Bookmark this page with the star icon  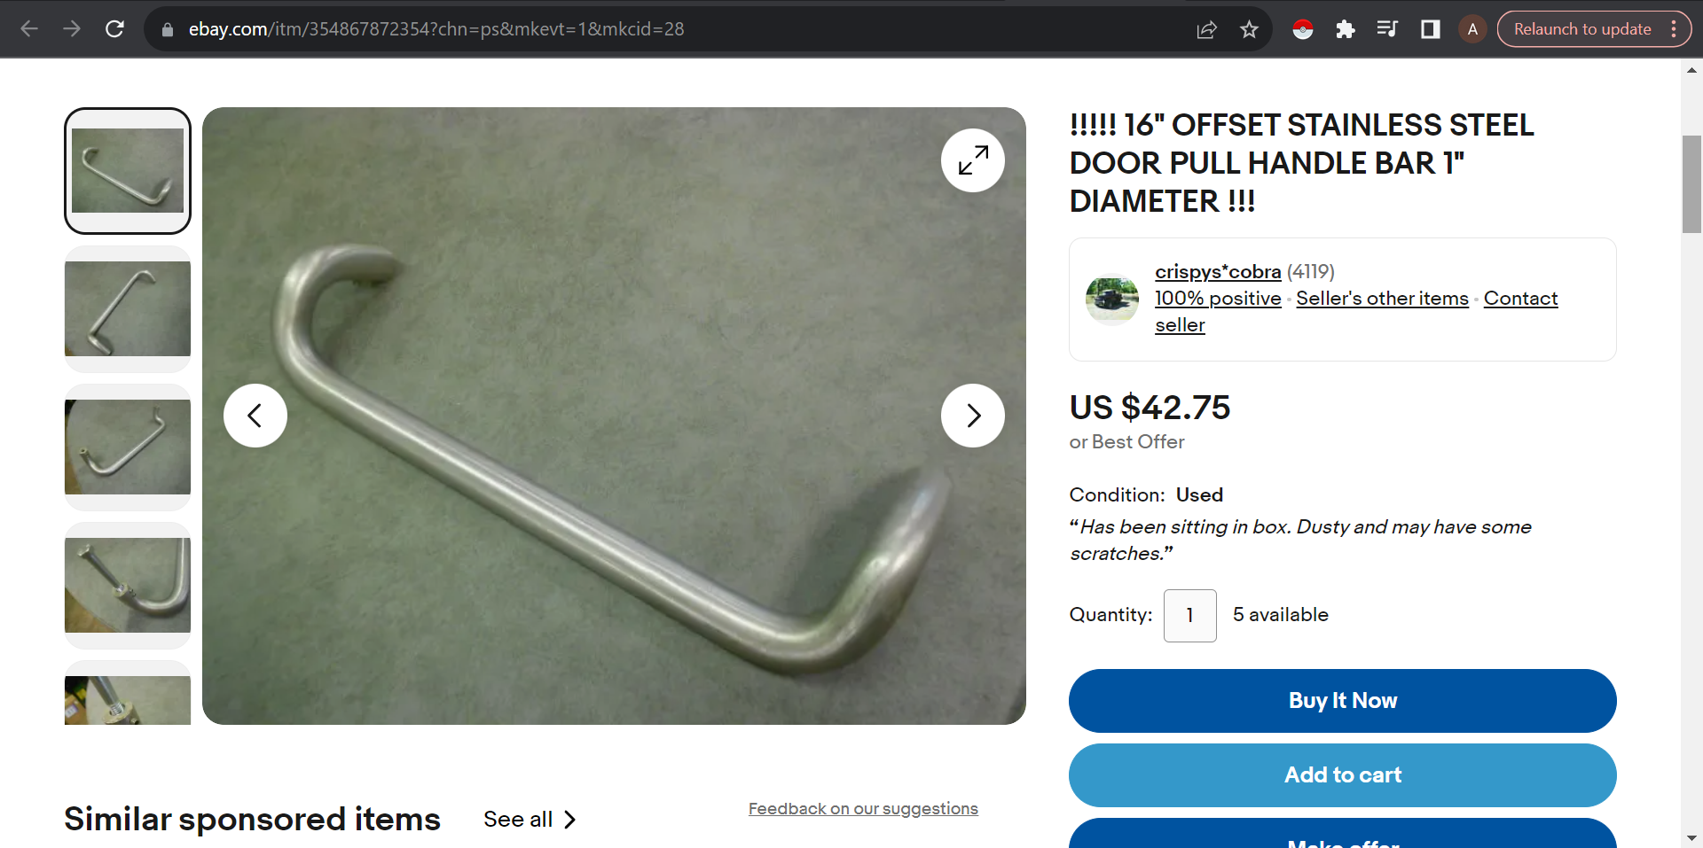coord(1249,29)
